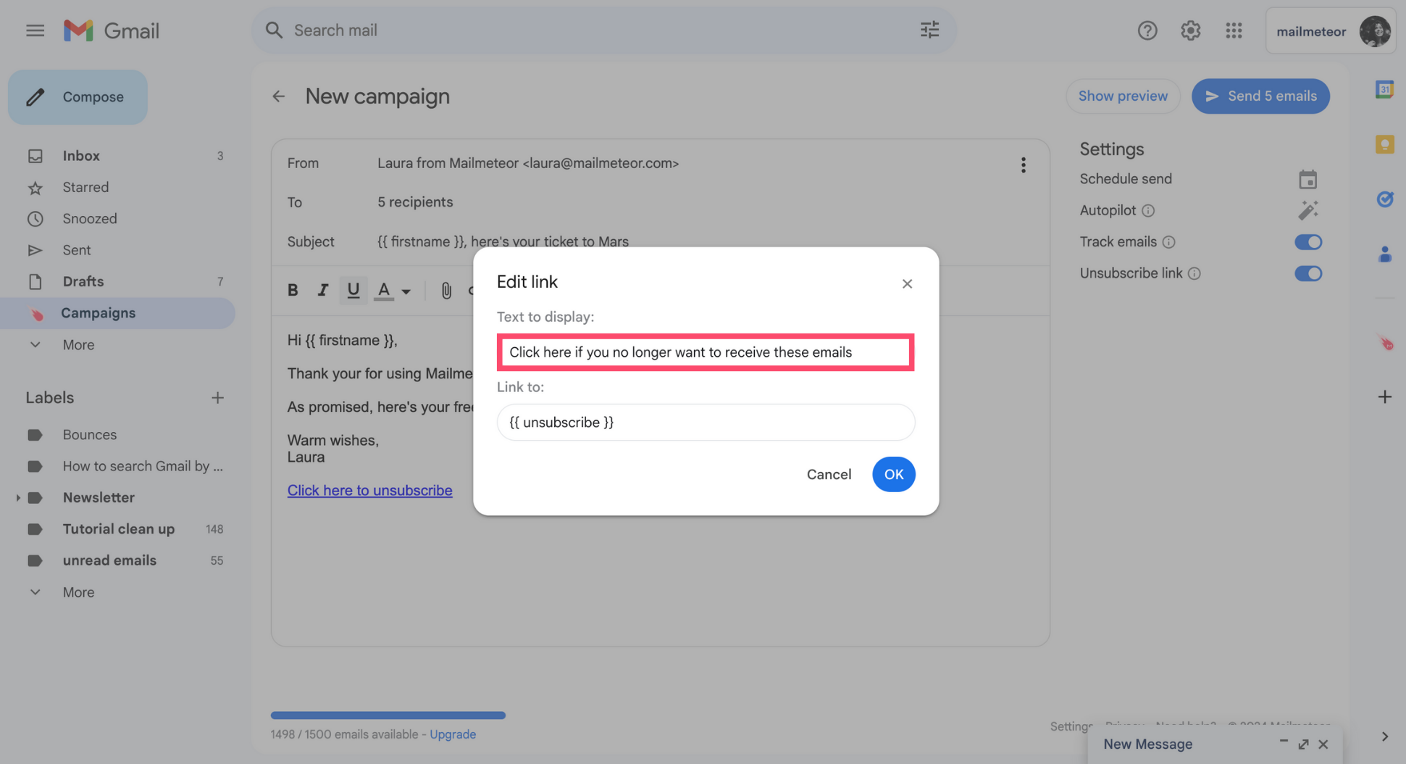The height and width of the screenshot is (764, 1406).
Task: Click Send 5 emails button
Action: pos(1260,96)
